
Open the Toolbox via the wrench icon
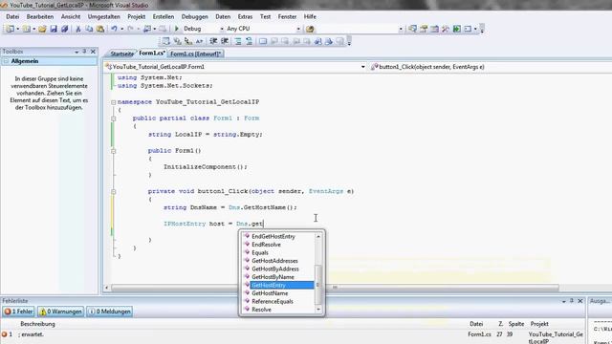click(x=446, y=29)
